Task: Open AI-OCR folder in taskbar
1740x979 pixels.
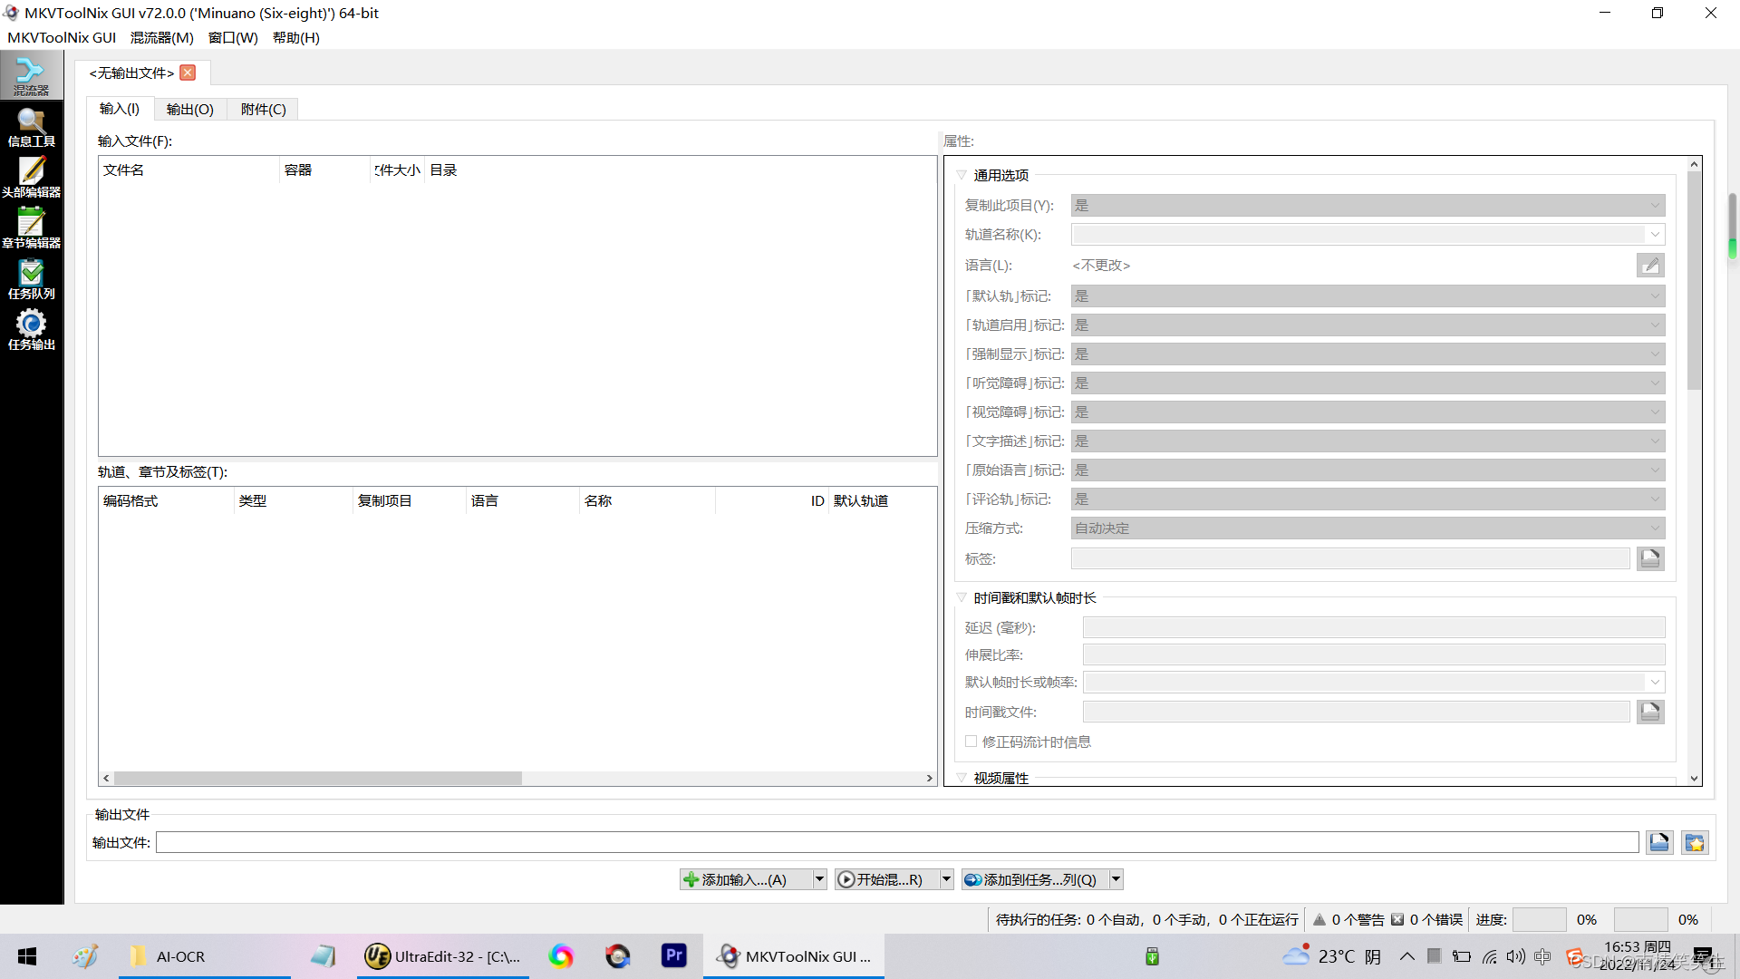Action: (x=204, y=956)
